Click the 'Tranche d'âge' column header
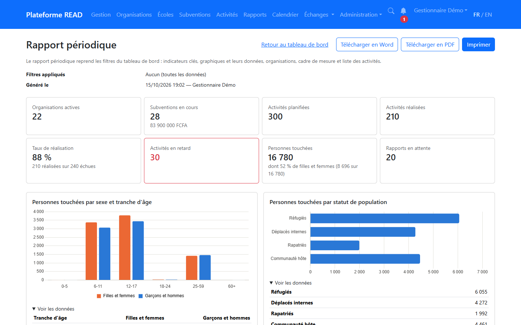This screenshot has height=325, width=521. point(50,318)
